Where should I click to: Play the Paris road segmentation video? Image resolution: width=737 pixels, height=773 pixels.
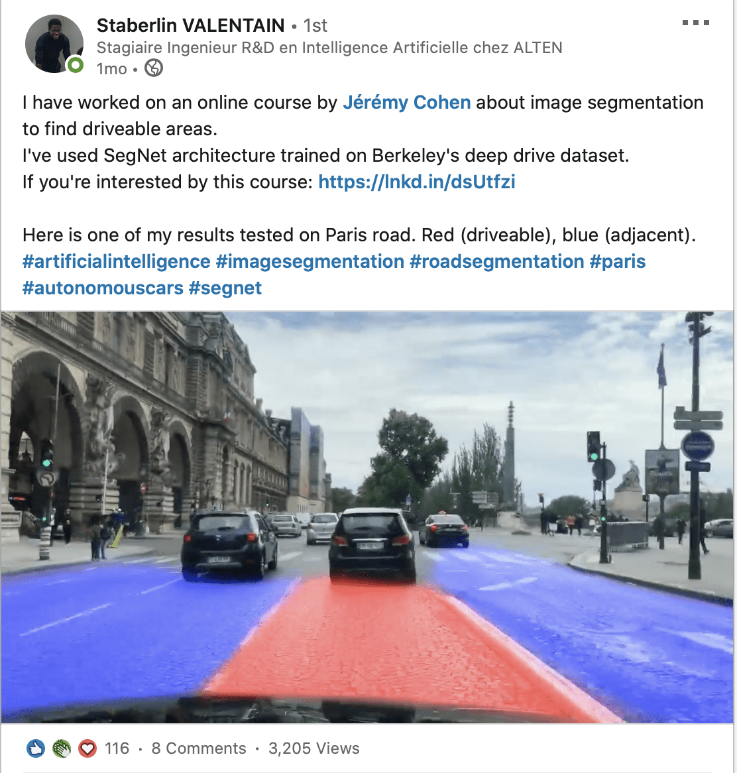[367, 517]
